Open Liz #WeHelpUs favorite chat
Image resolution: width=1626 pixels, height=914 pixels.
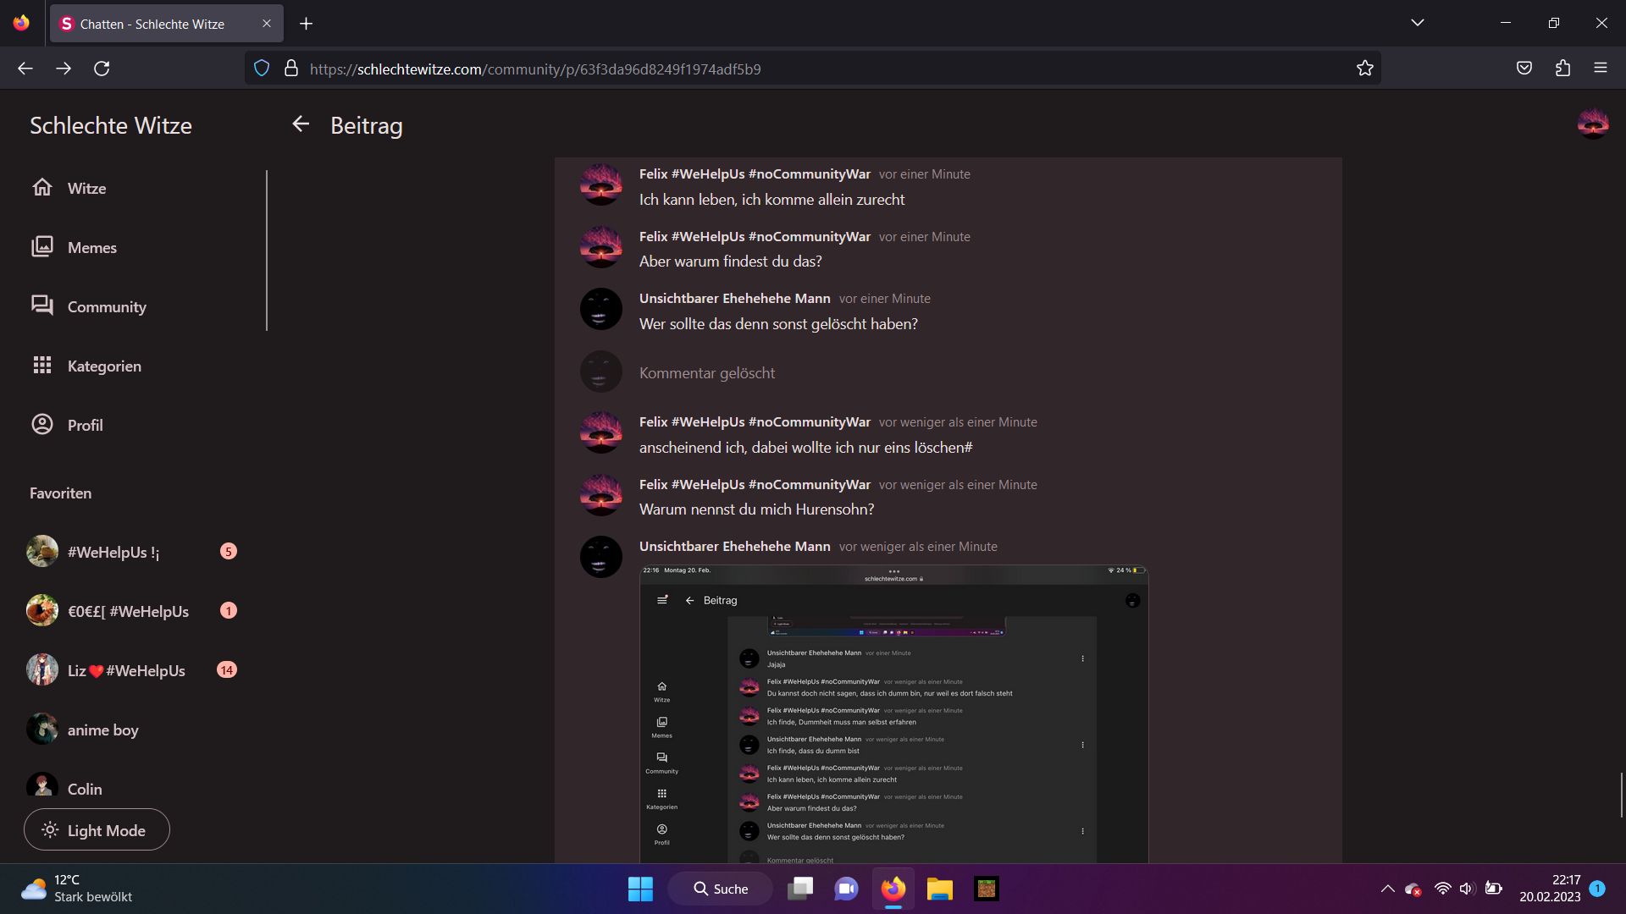click(x=127, y=670)
